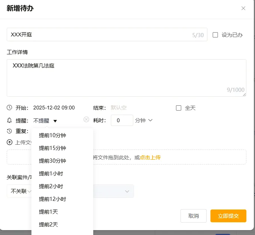Click the 点击上传 upload link
255x235 pixels.
coord(150,157)
